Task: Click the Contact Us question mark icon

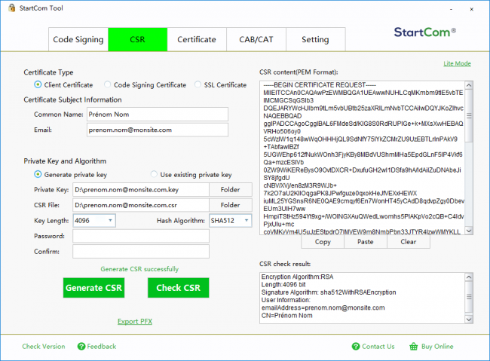Action: (356, 347)
